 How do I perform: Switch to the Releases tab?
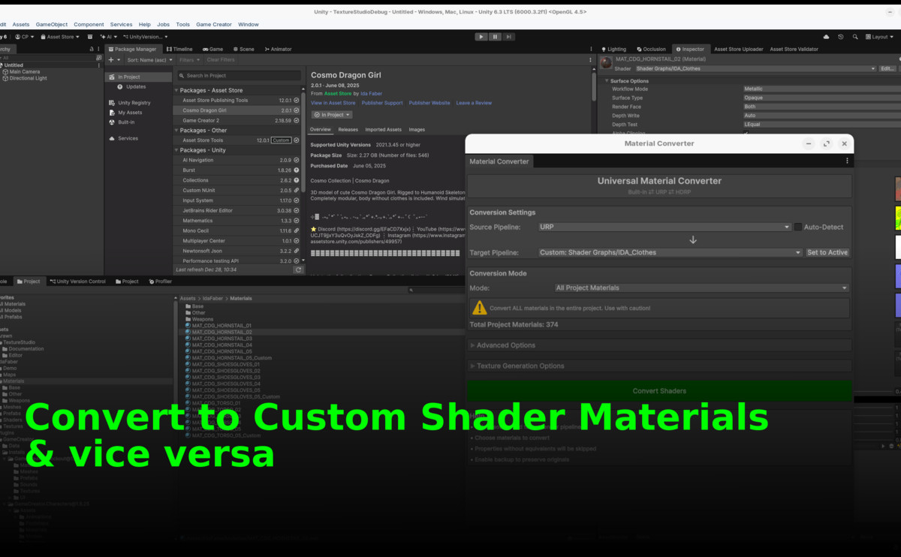click(x=348, y=129)
